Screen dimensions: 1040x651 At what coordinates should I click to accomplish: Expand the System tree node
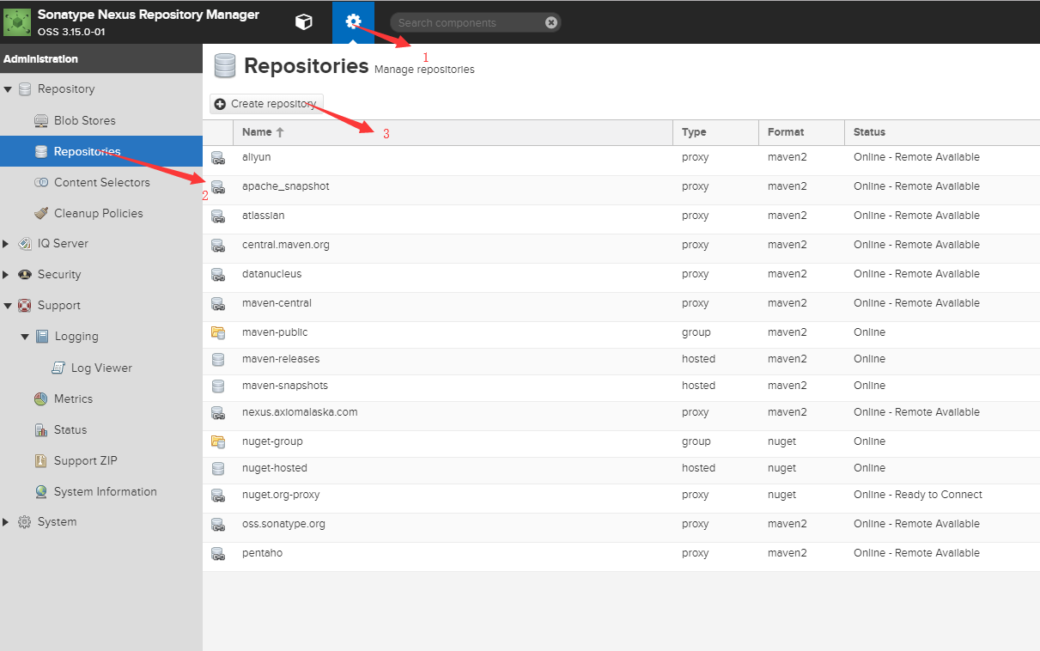pyautogui.click(x=6, y=522)
